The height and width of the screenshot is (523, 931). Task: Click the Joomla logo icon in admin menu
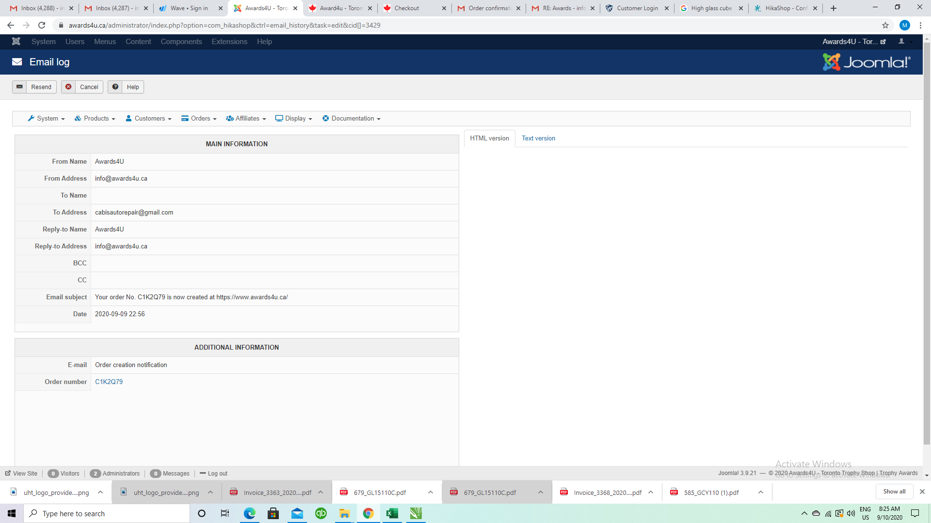[x=16, y=42]
